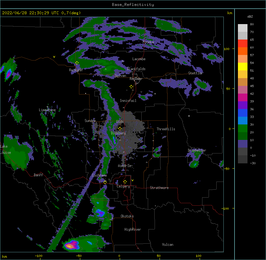Click the Lacombe city label
Image resolution: width=266 pixels, height=260 pixels.
(139, 59)
